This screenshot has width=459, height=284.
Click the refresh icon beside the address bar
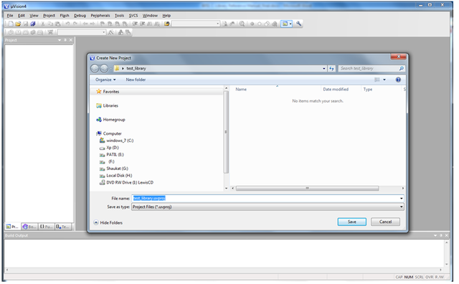(x=331, y=69)
